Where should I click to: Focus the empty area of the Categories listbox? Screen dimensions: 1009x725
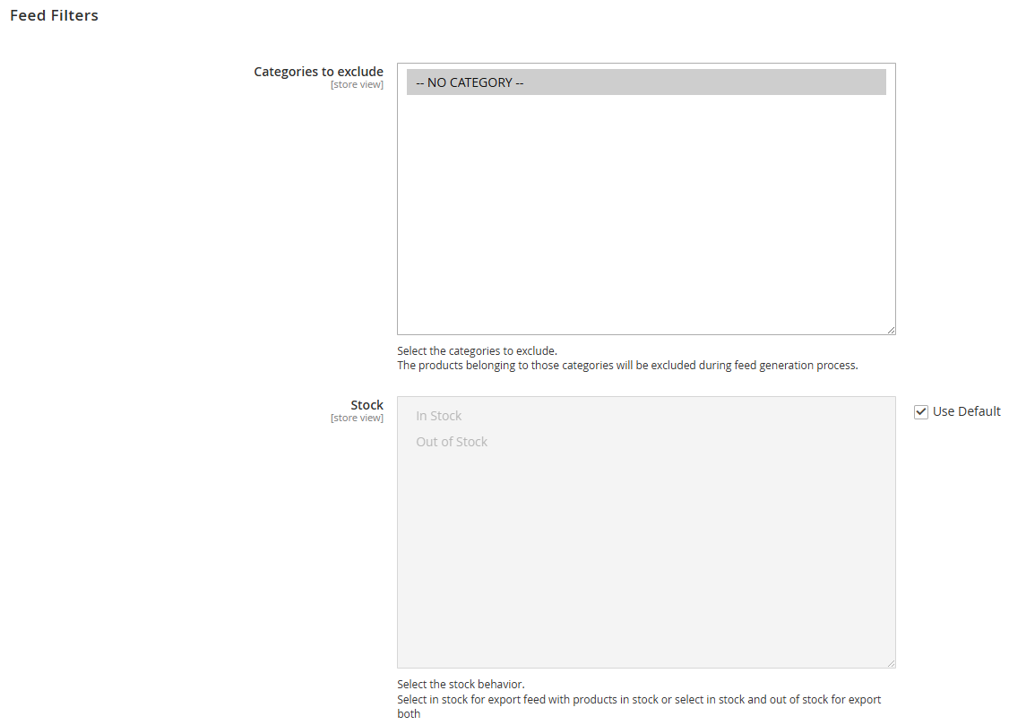[x=645, y=215]
